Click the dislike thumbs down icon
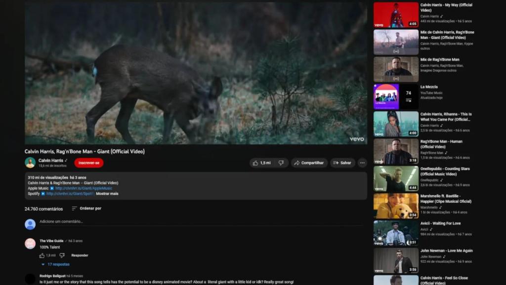The width and height of the screenshot is (506, 285). point(281,162)
